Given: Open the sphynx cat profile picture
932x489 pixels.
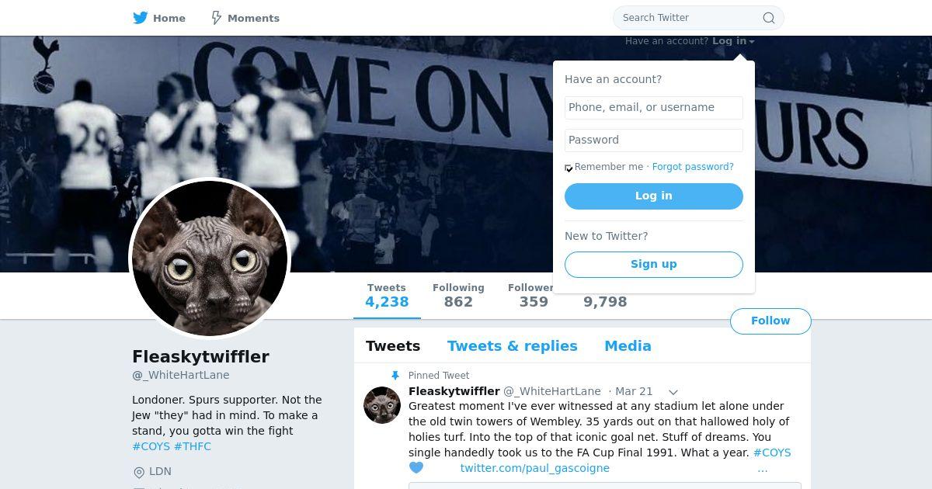Looking at the screenshot, I should click(x=210, y=258).
